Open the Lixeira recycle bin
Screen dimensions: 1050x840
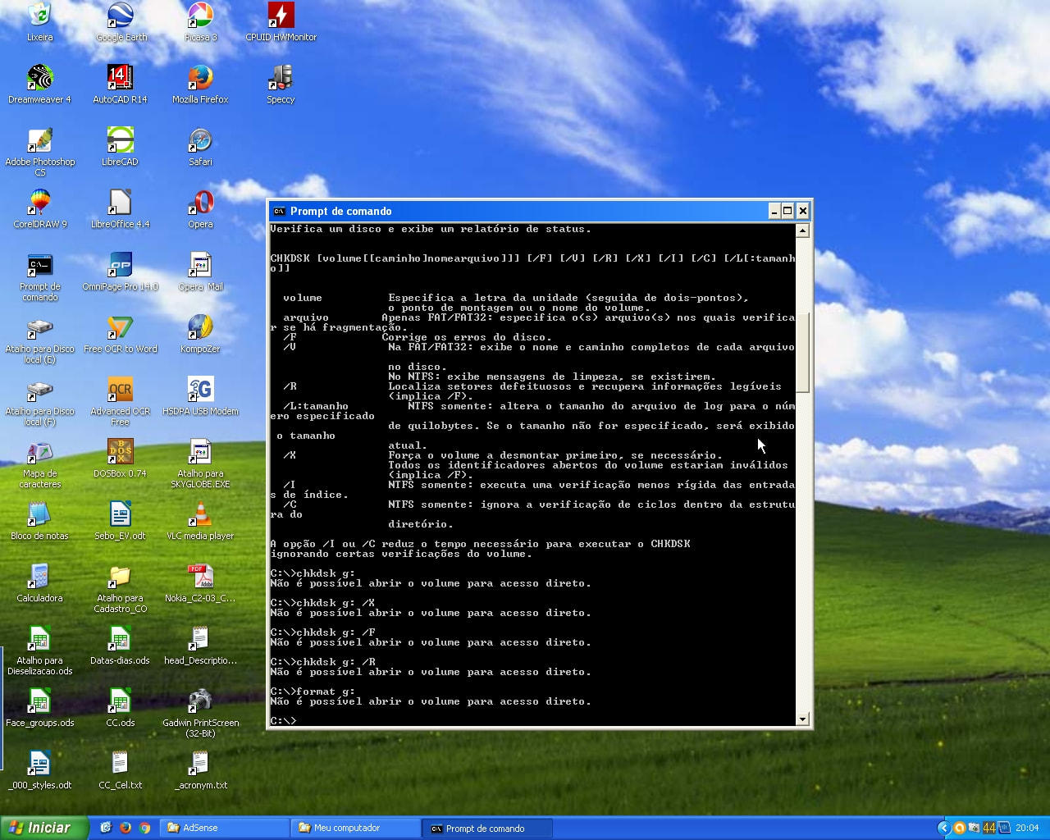point(39,16)
